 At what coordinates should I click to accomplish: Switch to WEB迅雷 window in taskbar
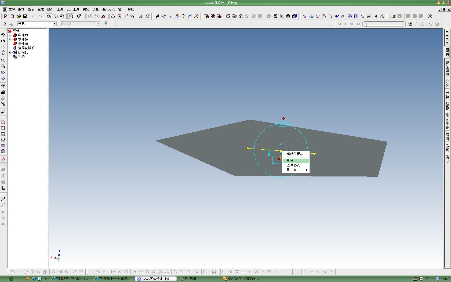[70, 279]
